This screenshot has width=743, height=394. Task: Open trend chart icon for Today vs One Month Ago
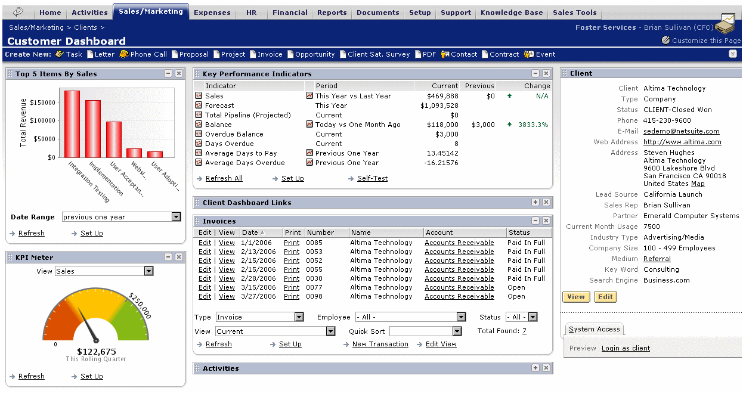pyautogui.click(x=309, y=125)
